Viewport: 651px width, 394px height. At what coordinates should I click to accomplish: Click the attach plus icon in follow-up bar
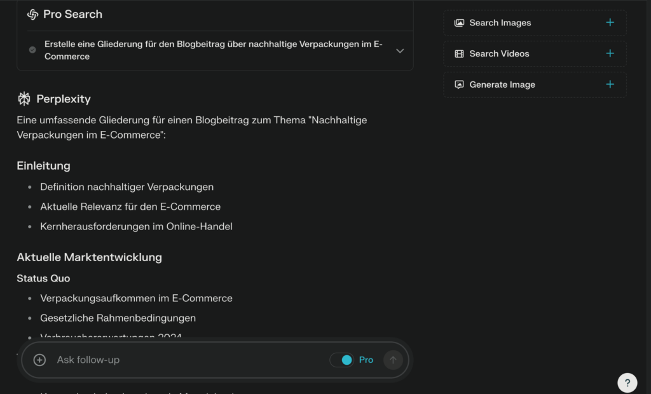tap(39, 360)
